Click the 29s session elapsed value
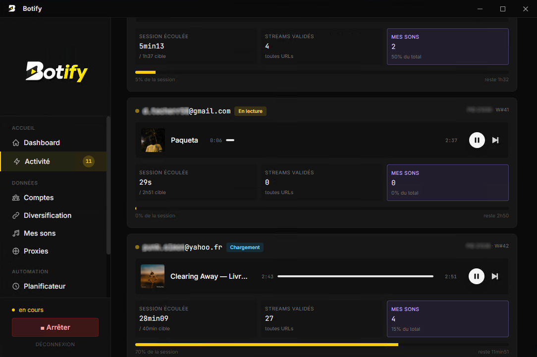This screenshot has height=357, width=537. 145,182
